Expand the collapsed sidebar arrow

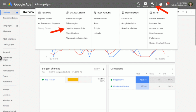click(x=1, y=58)
